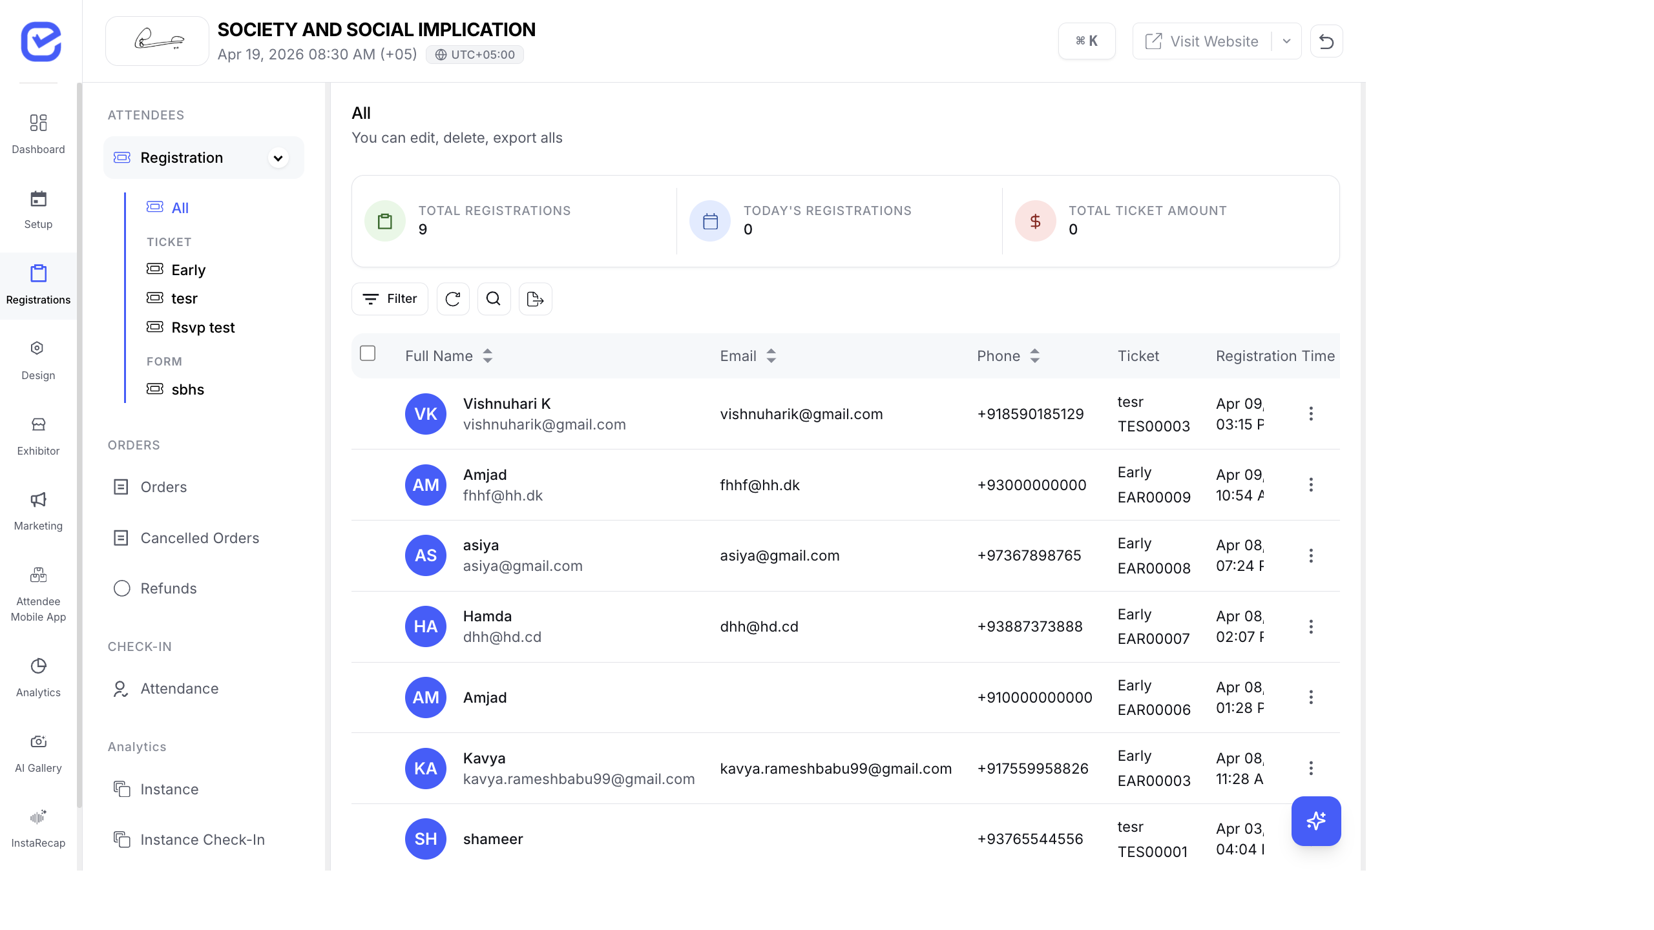Open the Filter options
Image resolution: width=1654 pixels, height=930 pixels.
click(x=390, y=299)
